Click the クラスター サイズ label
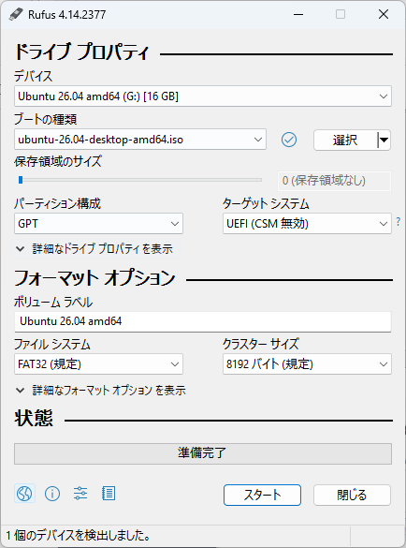The width and height of the screenshot is (406, 548). pyautogui.click(x=261, y=344)
